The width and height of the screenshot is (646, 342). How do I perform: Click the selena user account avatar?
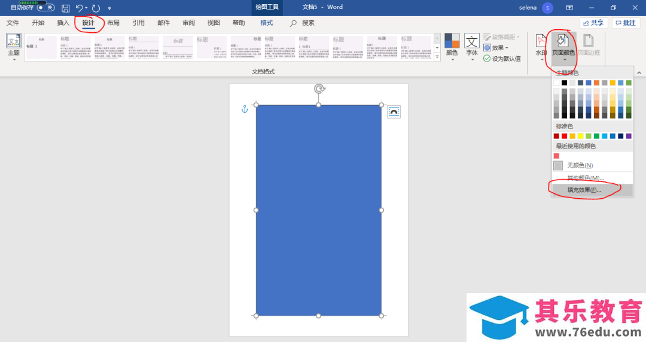(x=547, y=8)
